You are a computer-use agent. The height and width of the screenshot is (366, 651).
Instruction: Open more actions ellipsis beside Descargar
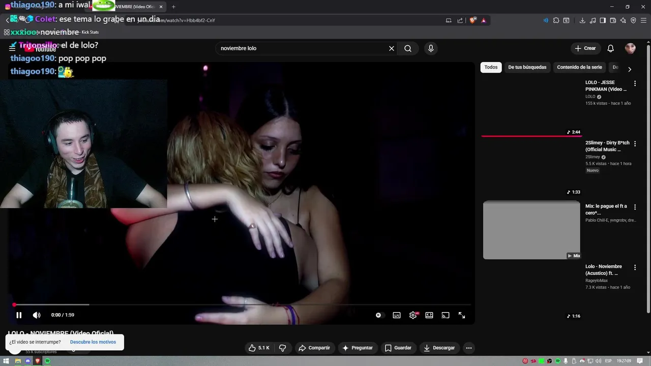pos(469,348)
